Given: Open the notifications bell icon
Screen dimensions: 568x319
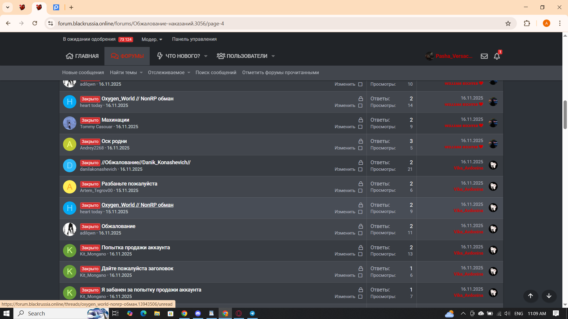Looking at the screenshot, I should point(497,56).
